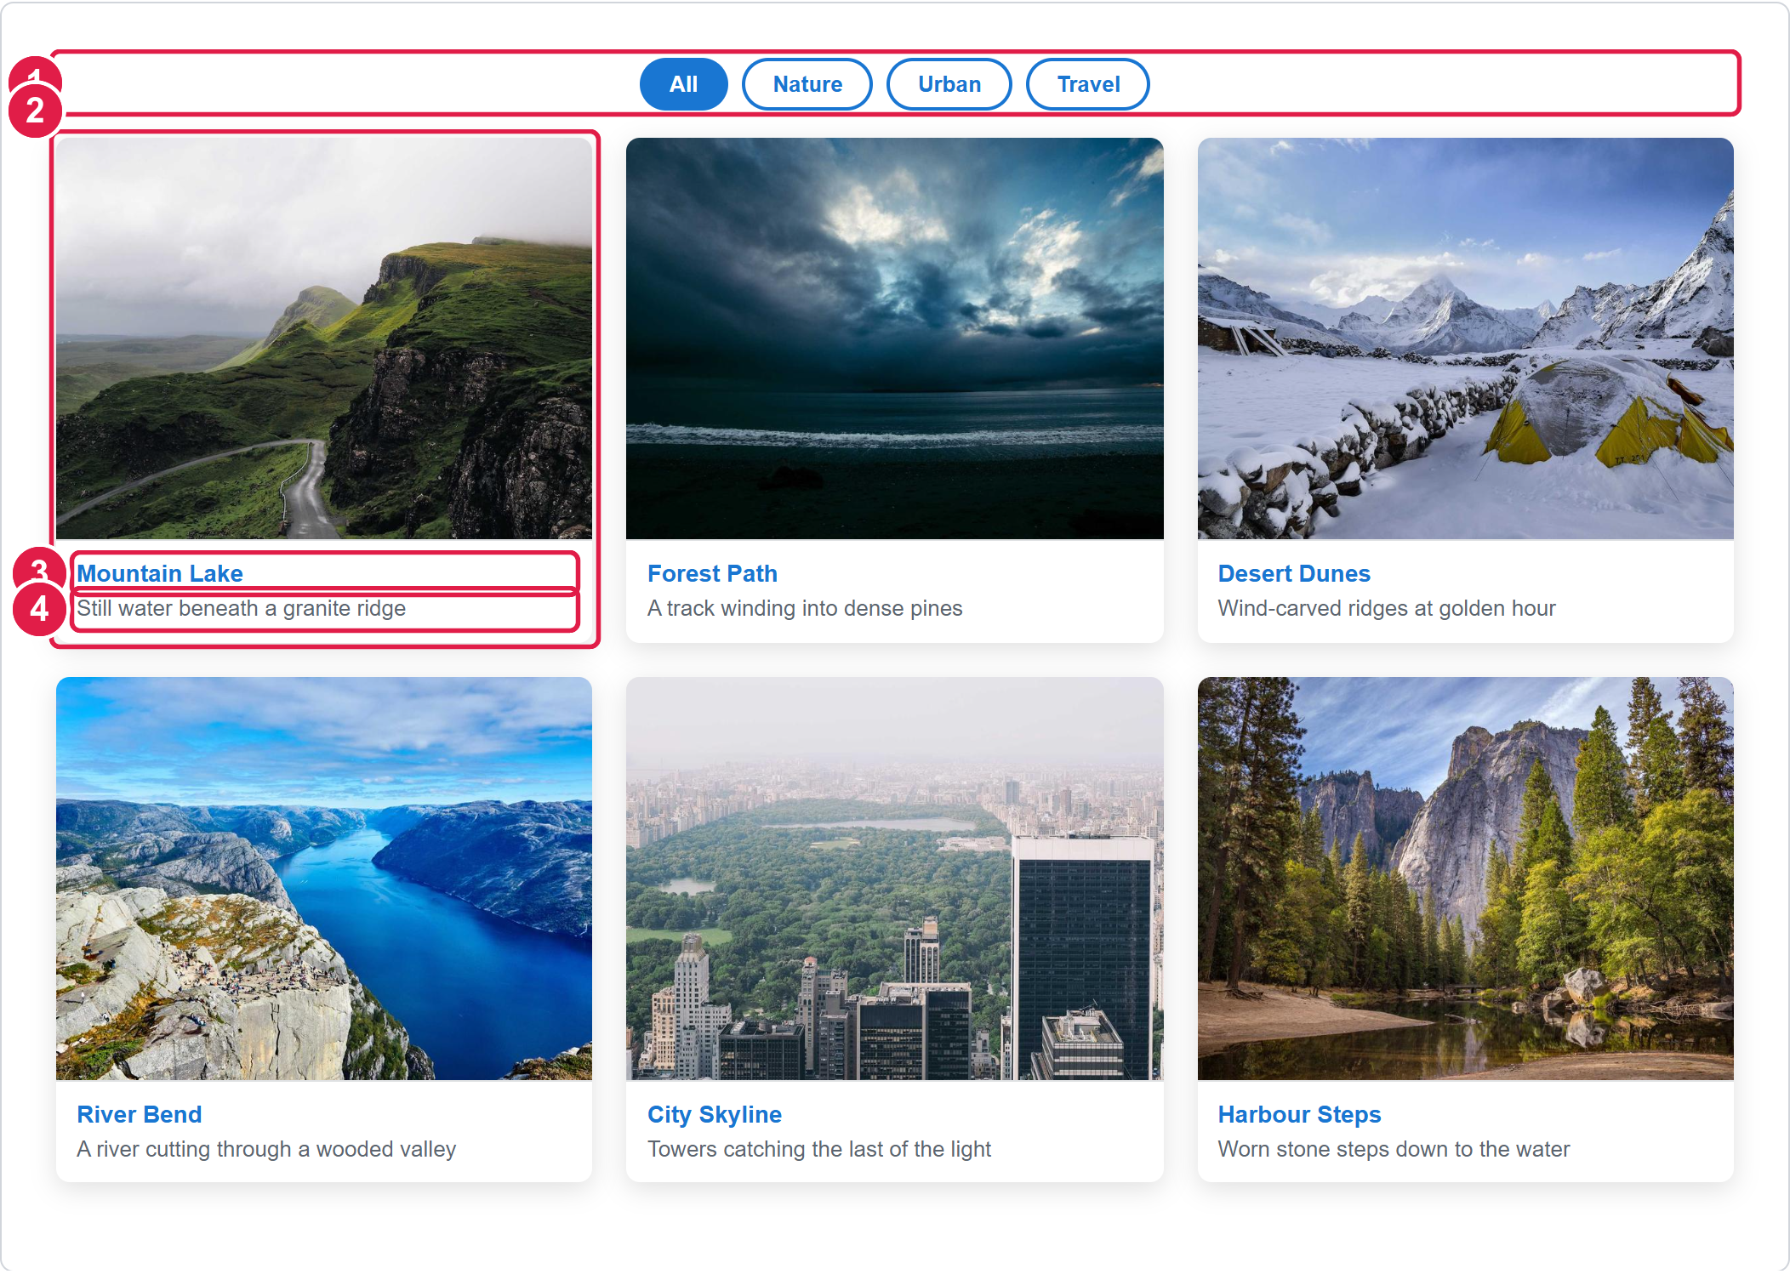This screenshot has height=1274, width=1790.
Task: Open the River Bend title link
Action: (140, 1114)
